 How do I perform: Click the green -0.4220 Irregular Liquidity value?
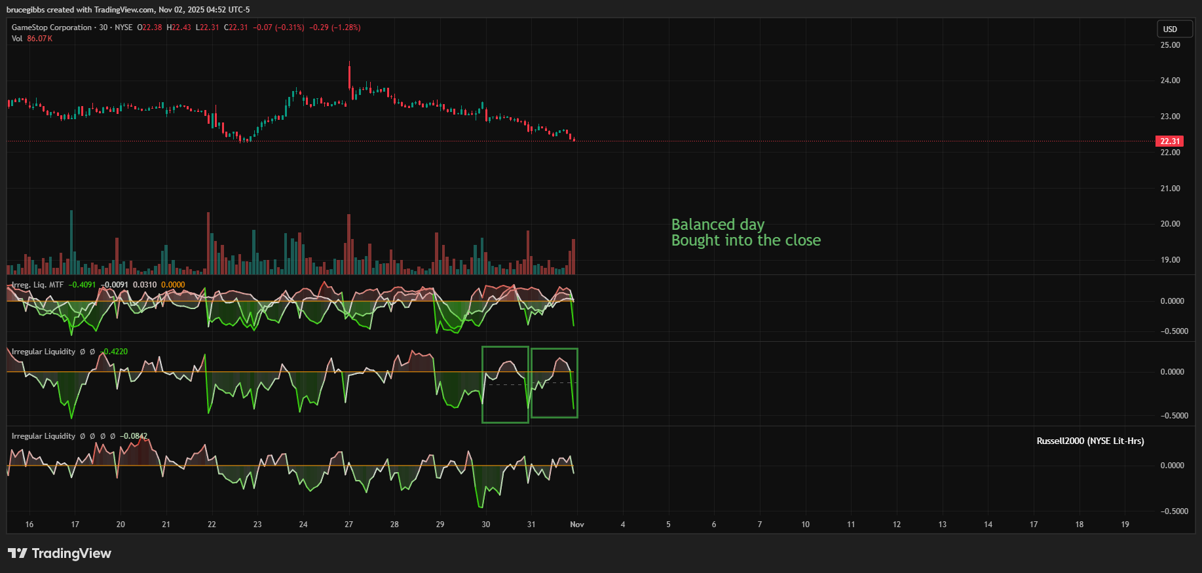tap(115, 352)
